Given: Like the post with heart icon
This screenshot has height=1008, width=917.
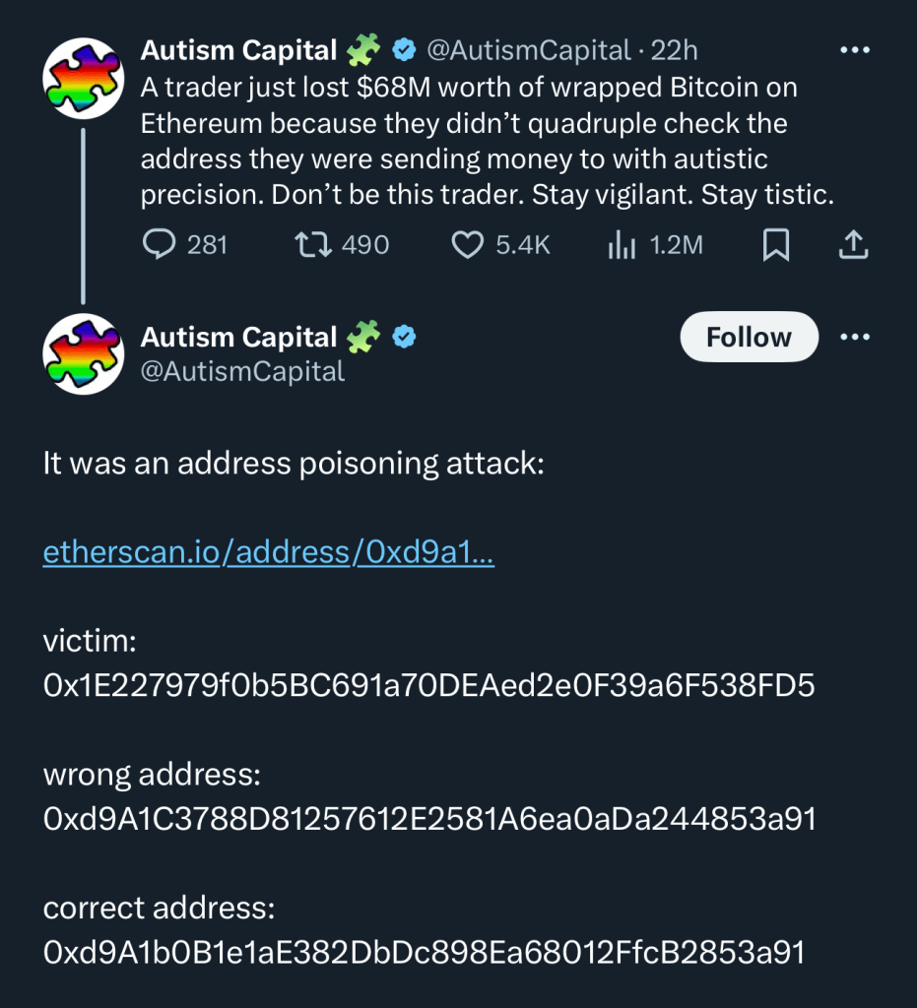Looking at the screenshot, I should click(467, 245).
